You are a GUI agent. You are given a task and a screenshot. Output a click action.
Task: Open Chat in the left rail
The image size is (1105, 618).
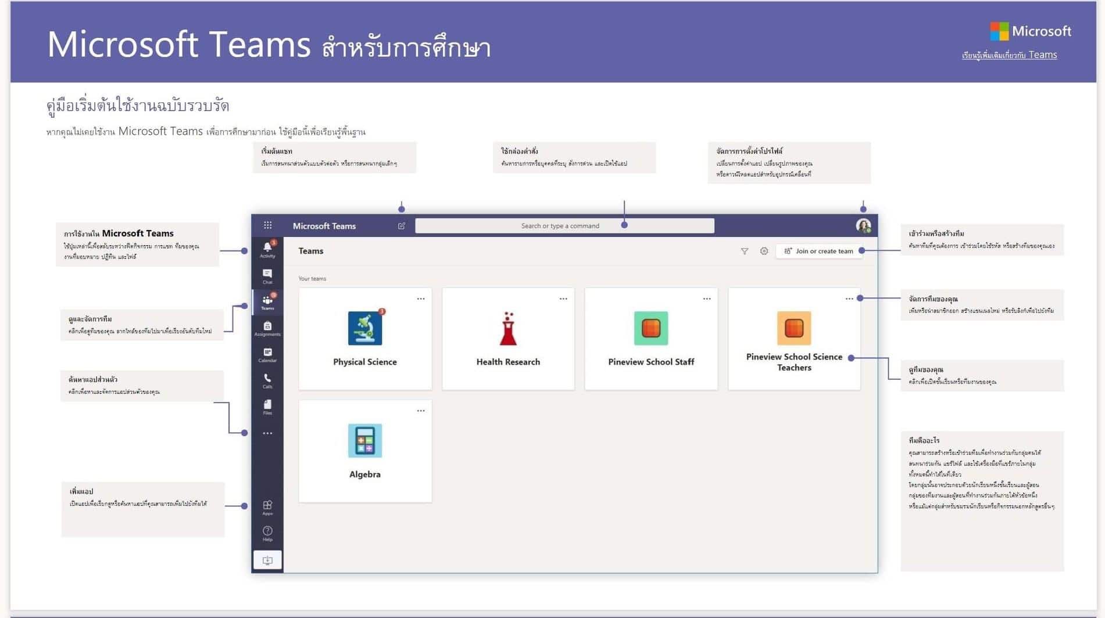(x=267, y=276)
